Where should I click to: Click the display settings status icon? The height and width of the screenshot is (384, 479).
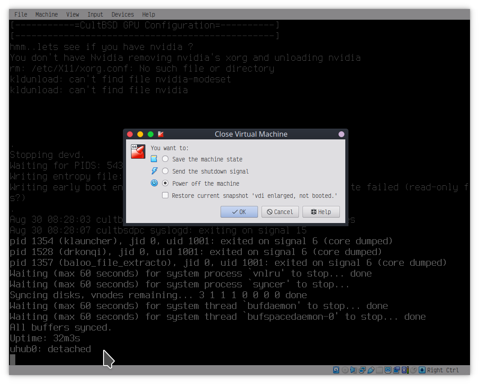388,370
